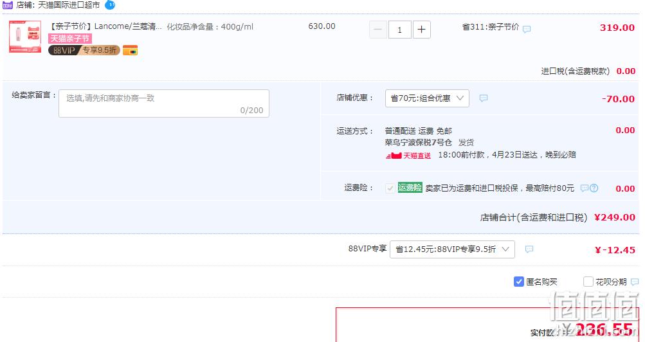Image resolution: width=645 pixels, height=342 pixels.
Task: Click the comment icon beside 88VIP dropdown
Action: 529,249
